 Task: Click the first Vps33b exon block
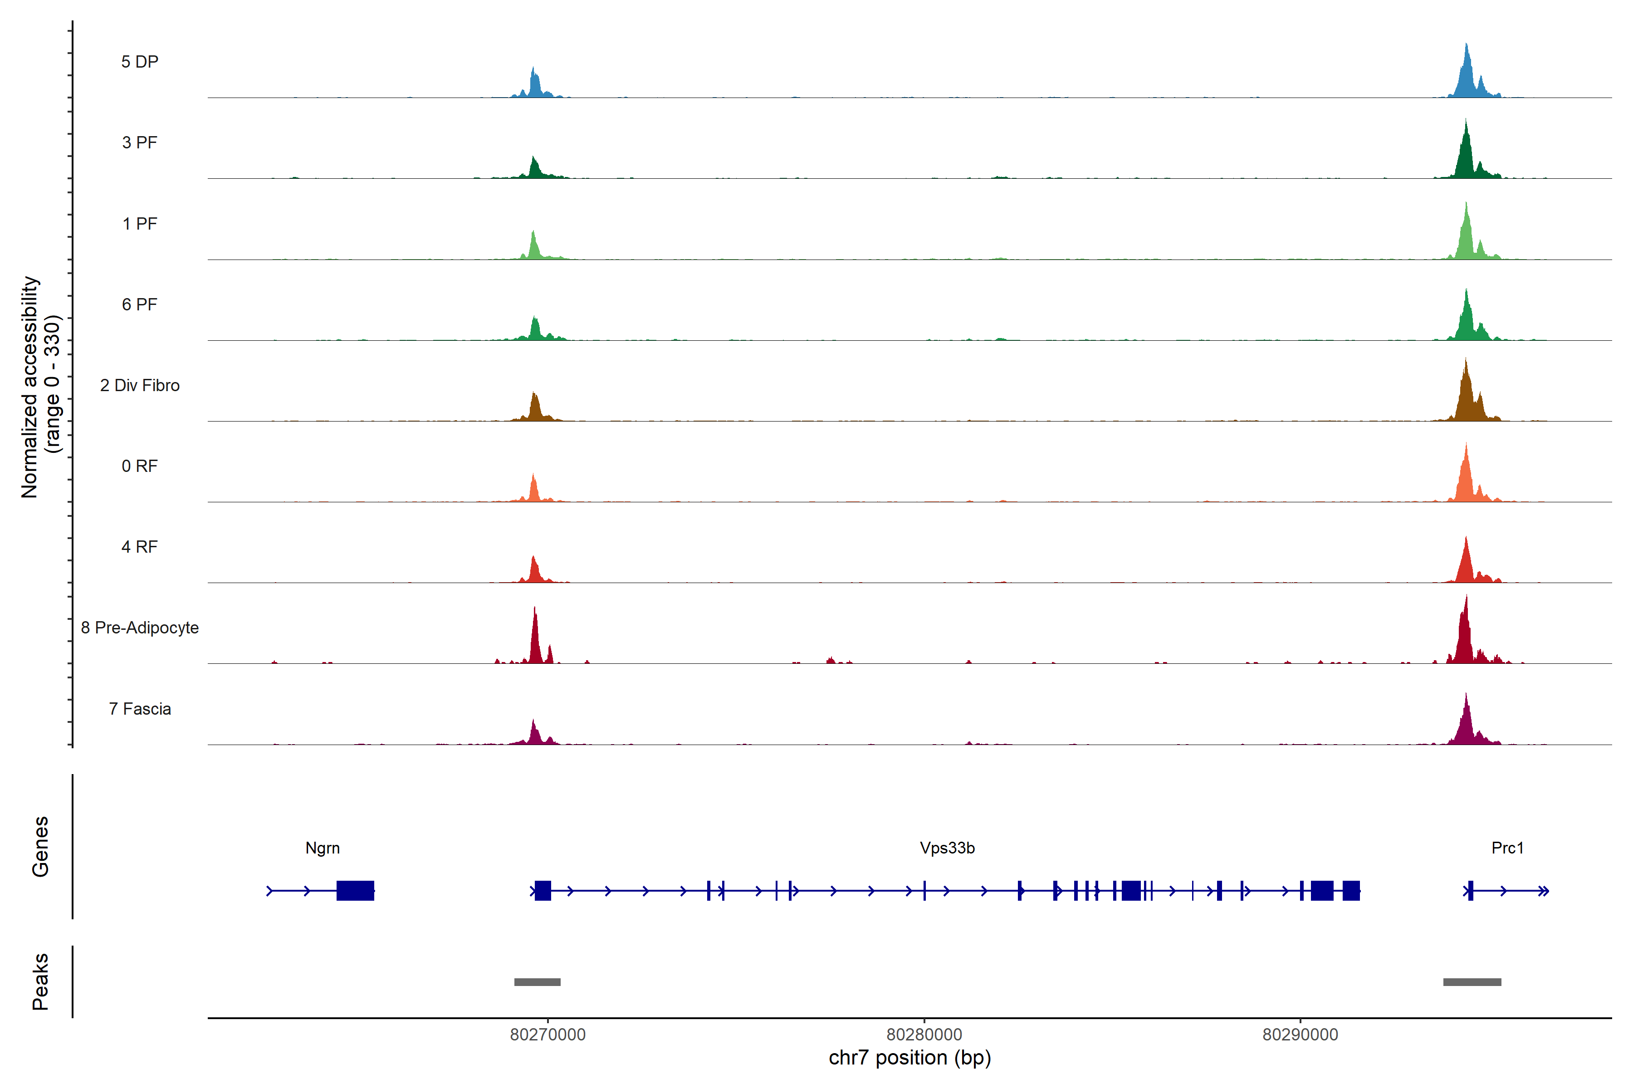pos(543,890)
